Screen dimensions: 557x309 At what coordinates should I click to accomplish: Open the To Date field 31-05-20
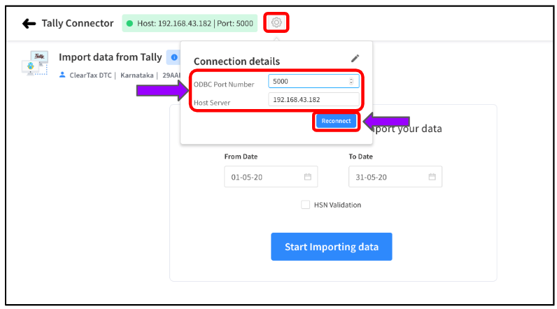pos(395,177)
